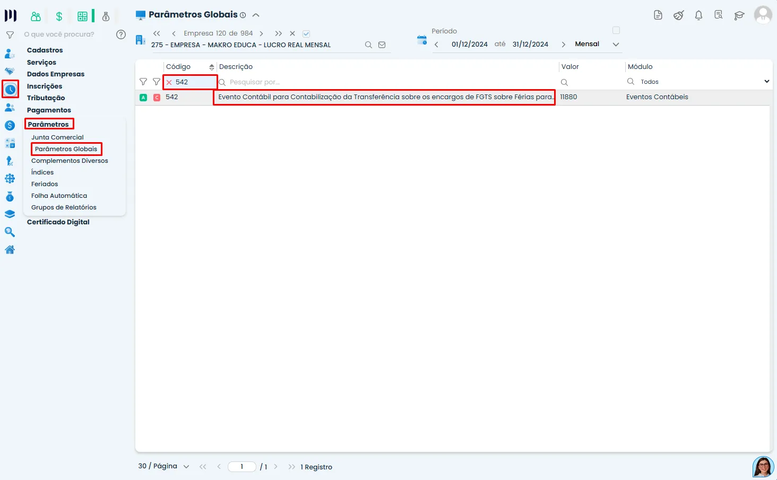The height and width of the screenshot is (480, 777).
Task: Select the clock sidebar icon
Action: click(10, 89)
